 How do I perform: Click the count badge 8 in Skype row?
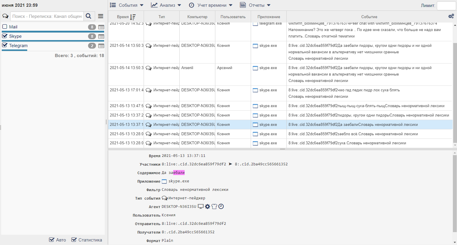(x=92, y=37)
